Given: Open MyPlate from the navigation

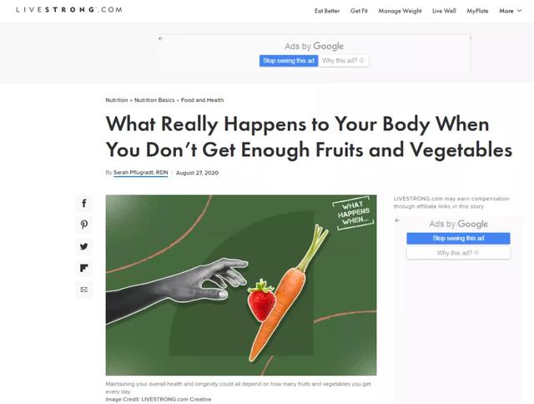Looking at the screenshot, I should pyautogui.click(x=477, y=11).
